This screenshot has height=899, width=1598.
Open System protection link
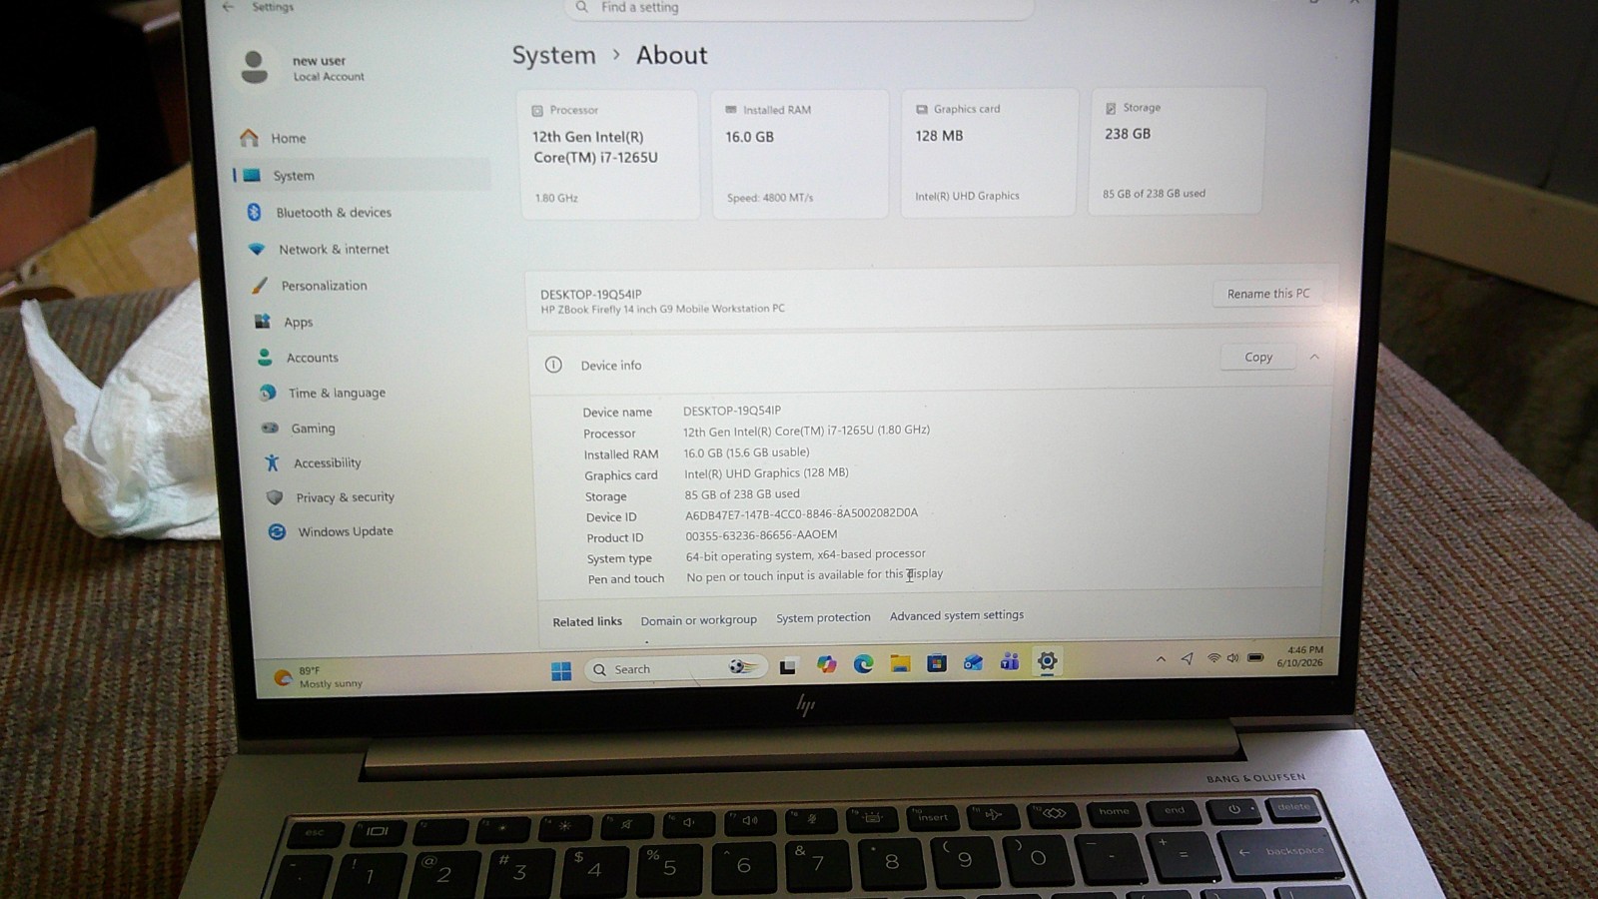coord(823,617)
